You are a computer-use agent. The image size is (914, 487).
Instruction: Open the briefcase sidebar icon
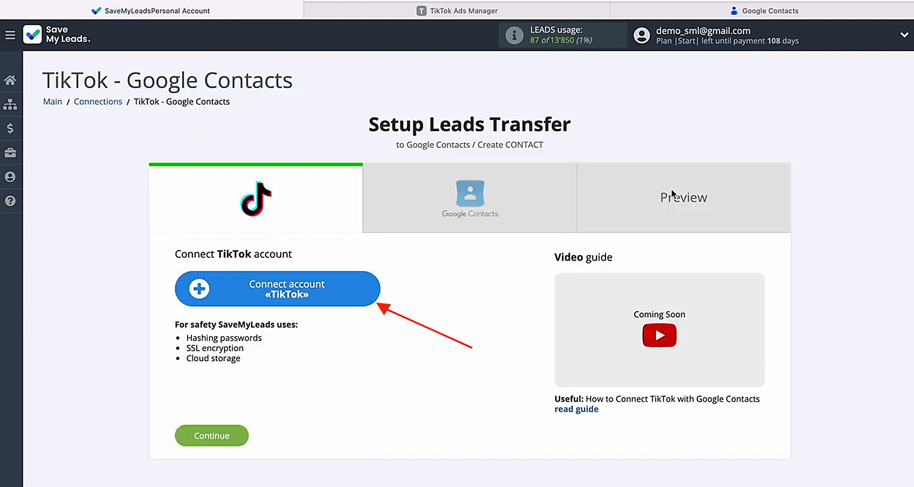10,153
